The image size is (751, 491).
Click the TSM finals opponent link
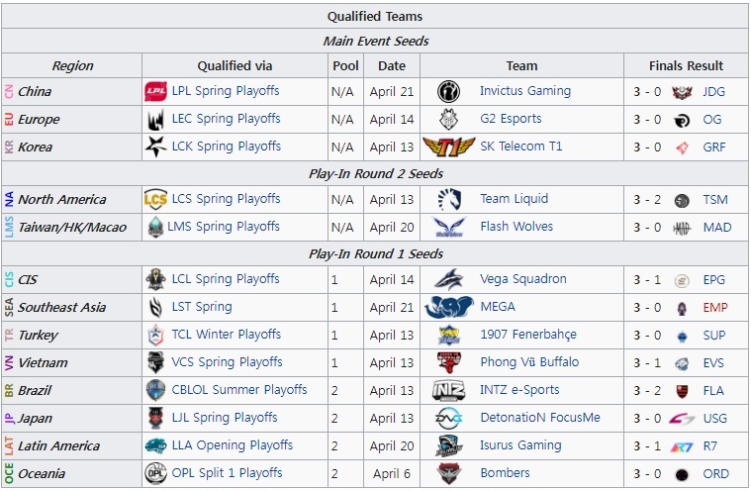point(714,199)
